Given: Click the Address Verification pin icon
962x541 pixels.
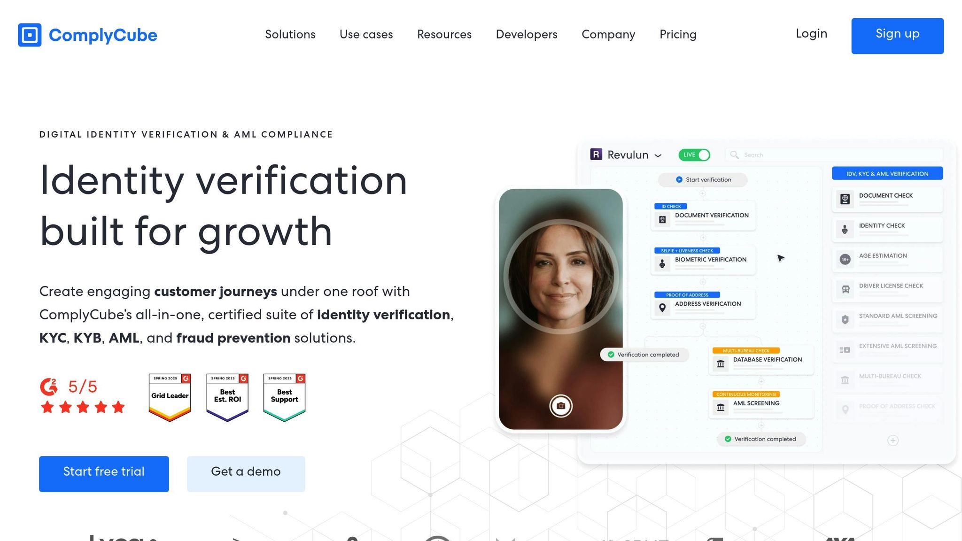Looking at the screenshot, I should (662, 308).
